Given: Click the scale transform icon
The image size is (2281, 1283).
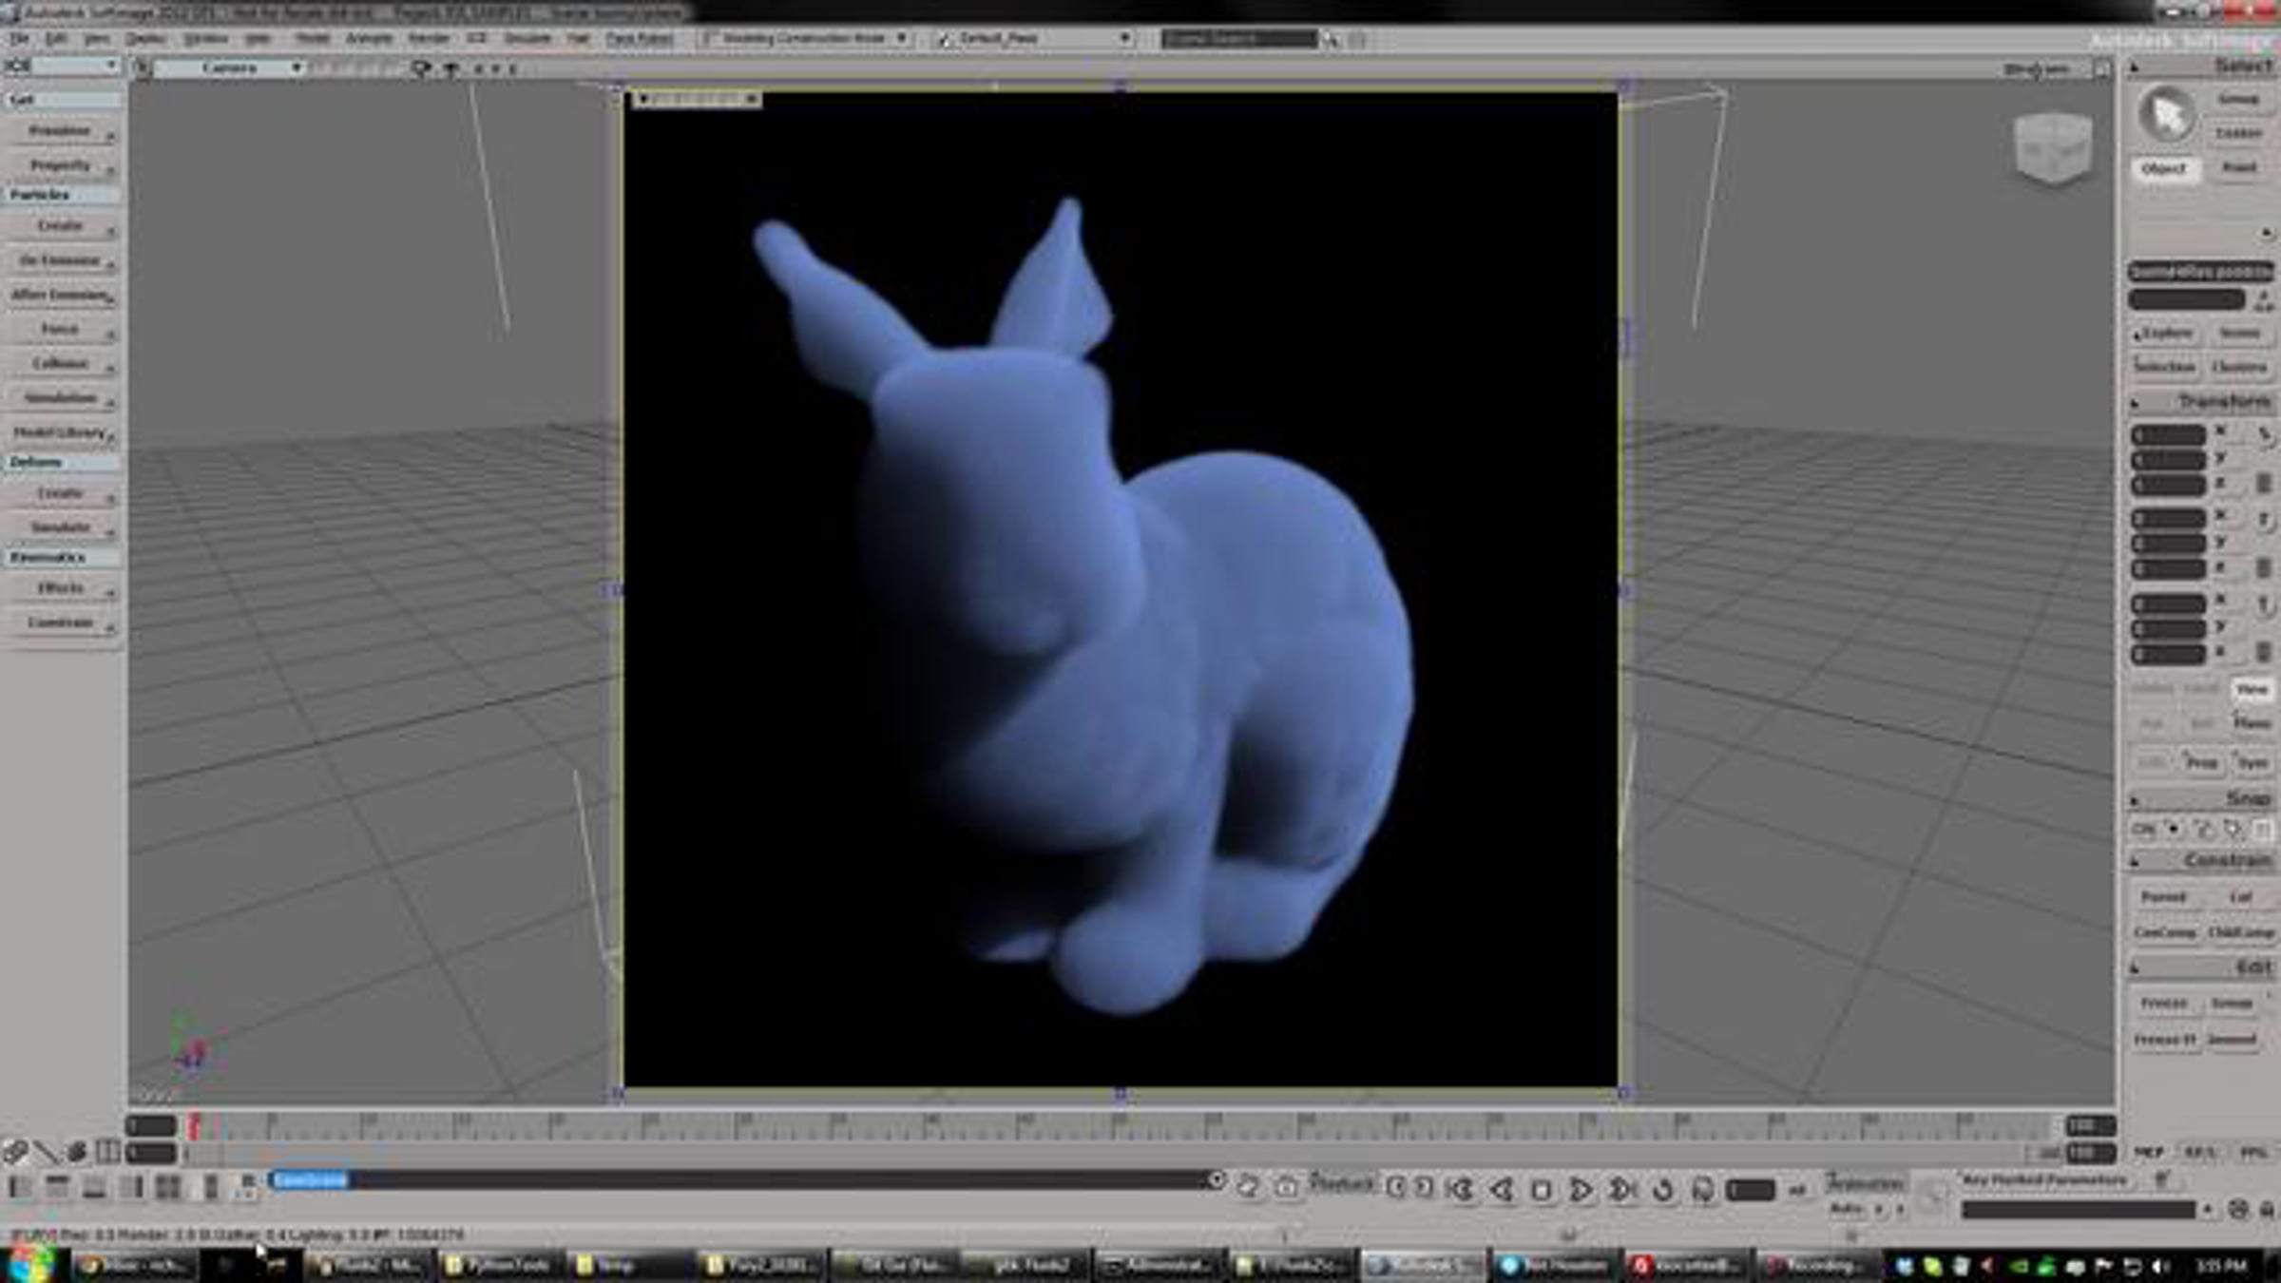Looking at the screenshot, I should (x=2264, y=435).
